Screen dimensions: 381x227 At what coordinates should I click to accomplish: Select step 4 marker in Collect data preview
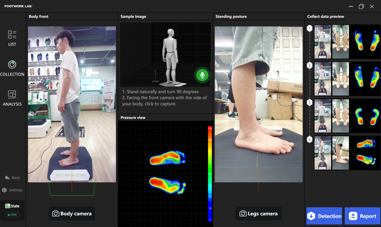(x=309, y=139)
